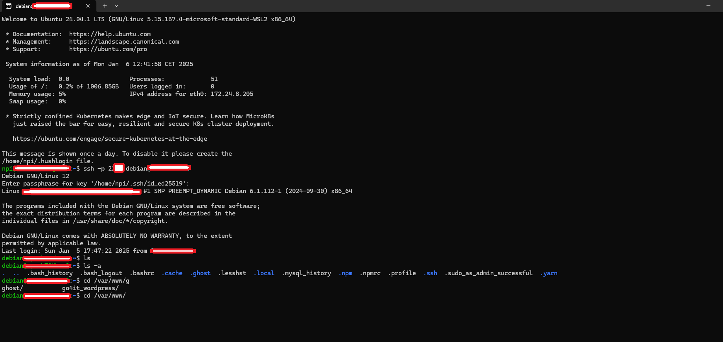This screenshot has width=723, height=342.
Task: Click the secure-kubernetes-at-the-edge URL
Action: (x=110, y=139)
